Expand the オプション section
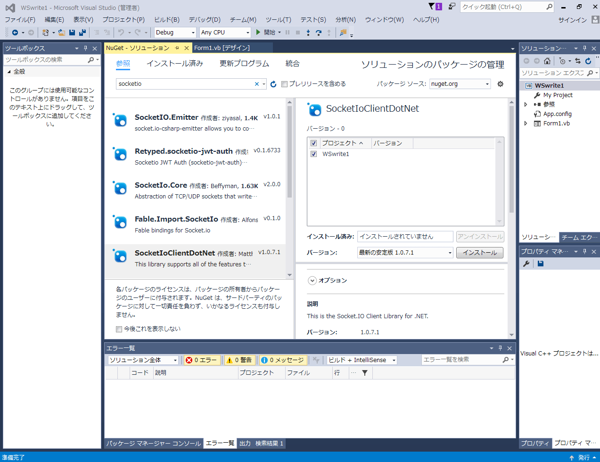The width and height of the screenshot is (600, 462). point(312,280)
